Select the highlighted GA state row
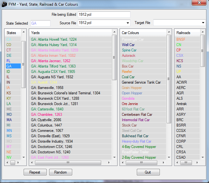The width and height of the screenshot is (209, 183). 13,66
